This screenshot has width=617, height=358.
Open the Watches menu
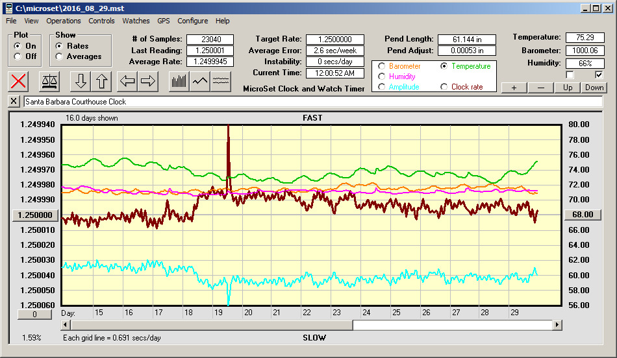click(136, 21)
